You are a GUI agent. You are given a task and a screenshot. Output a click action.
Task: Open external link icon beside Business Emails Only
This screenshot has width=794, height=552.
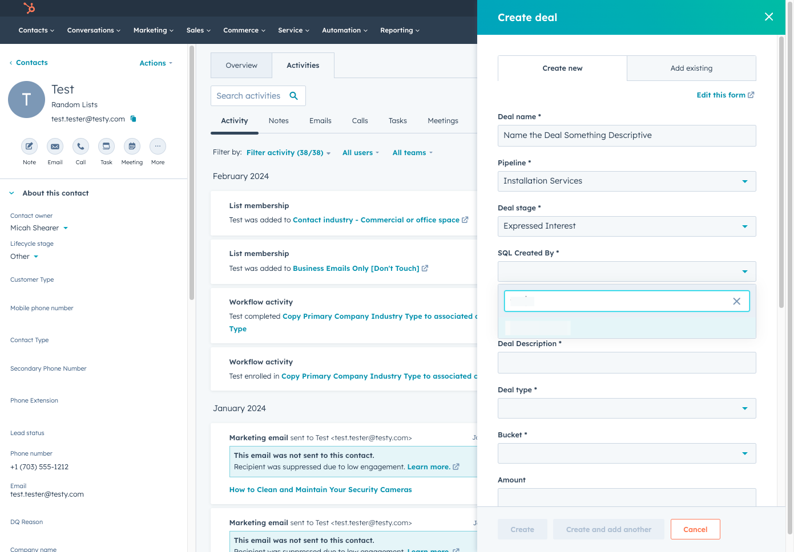click(x=425, y=268)
